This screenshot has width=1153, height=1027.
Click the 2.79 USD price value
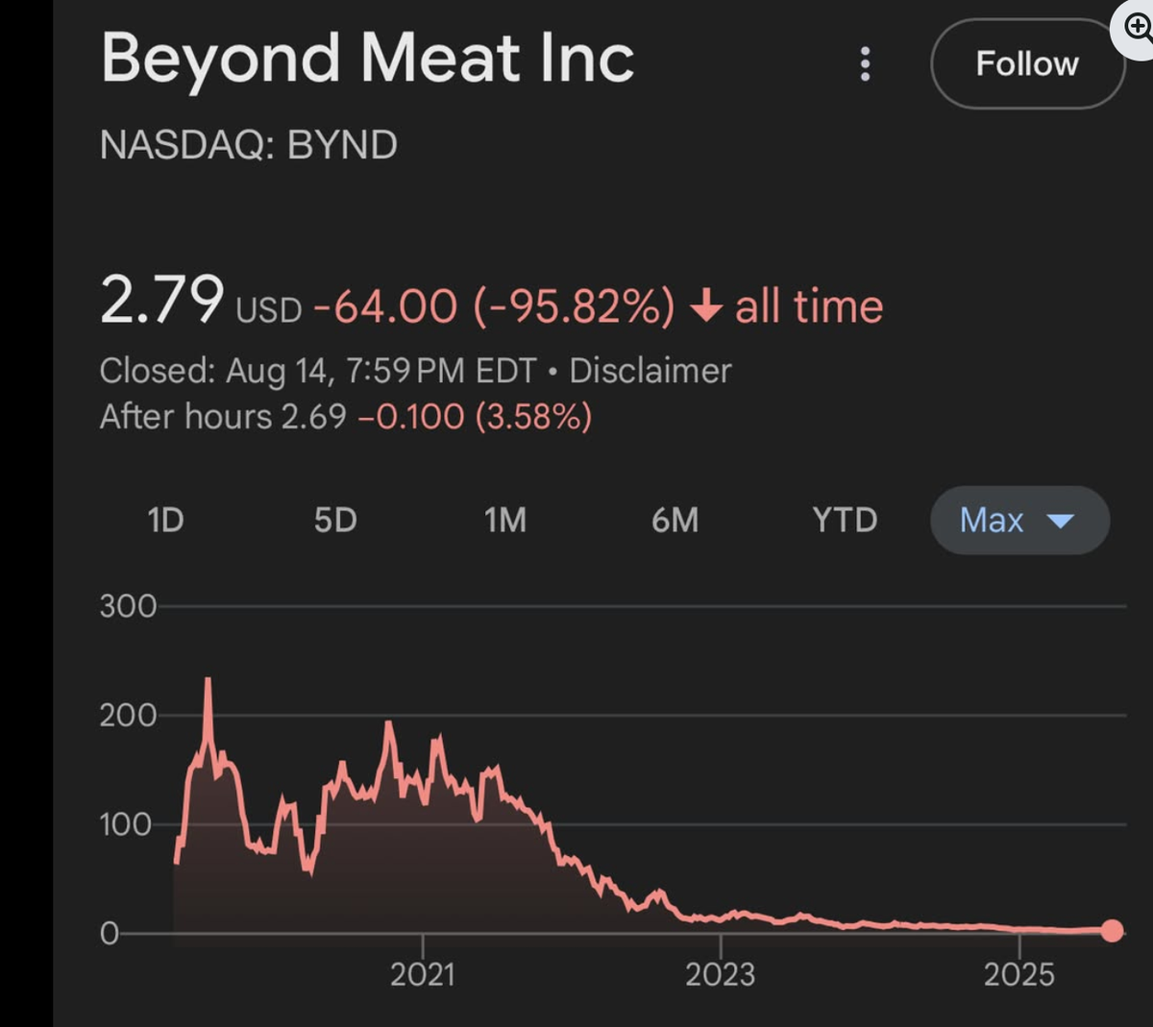[x=201, y=301]
